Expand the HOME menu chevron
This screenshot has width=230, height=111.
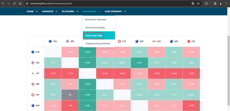click(x=37, y=11)
